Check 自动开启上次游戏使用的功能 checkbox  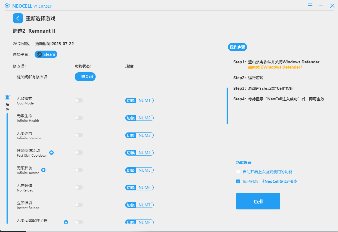click(x=238, y=172)
